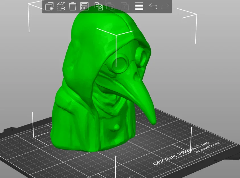Click the Add model icon

pos(49,7)
